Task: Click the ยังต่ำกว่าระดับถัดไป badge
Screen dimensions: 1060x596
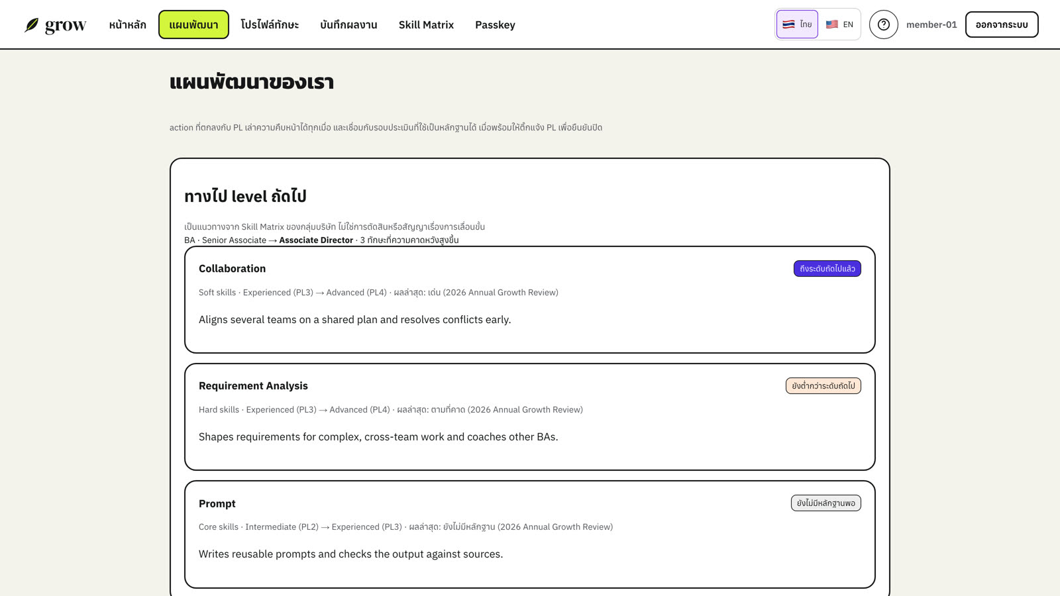Action: coord(823,386)
